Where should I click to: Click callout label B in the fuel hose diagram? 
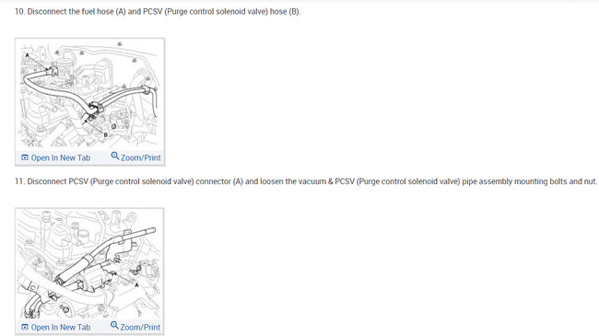106,134
